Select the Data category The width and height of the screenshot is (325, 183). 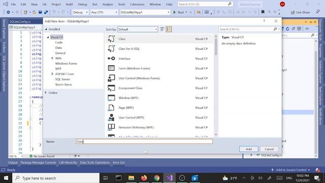click(58, 48)
